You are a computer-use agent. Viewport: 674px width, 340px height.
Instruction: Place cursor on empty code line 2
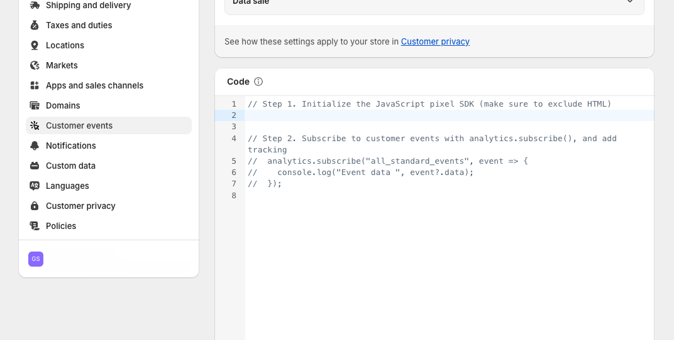pos(450,115)
